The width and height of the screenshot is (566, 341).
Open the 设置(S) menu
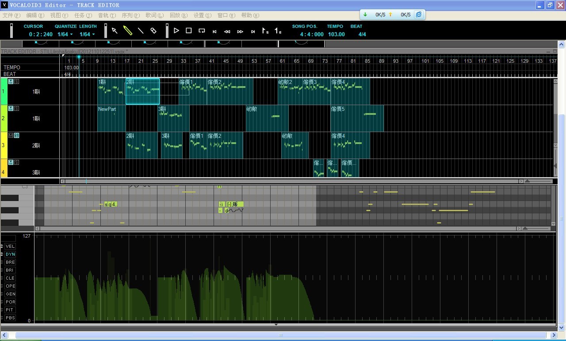click(203, 15)
